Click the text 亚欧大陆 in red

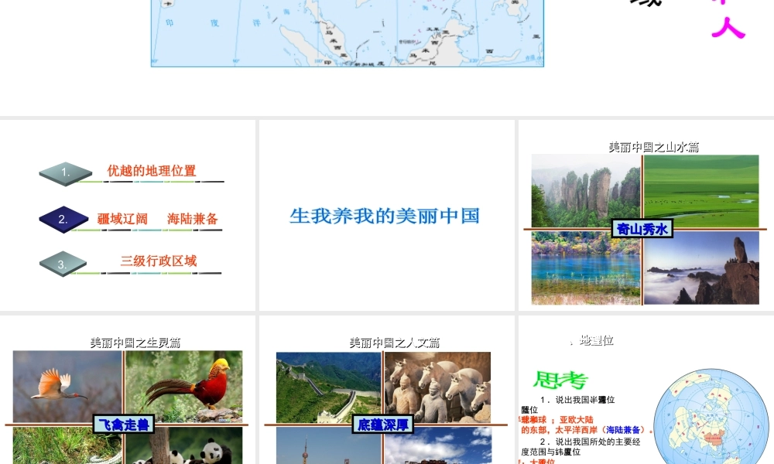[576, 420]
